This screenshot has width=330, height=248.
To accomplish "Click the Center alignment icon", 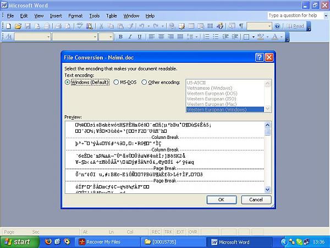I will tap(161, 37).
